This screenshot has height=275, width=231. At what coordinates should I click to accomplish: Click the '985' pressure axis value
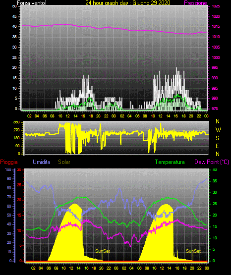(x=215, y=88)
